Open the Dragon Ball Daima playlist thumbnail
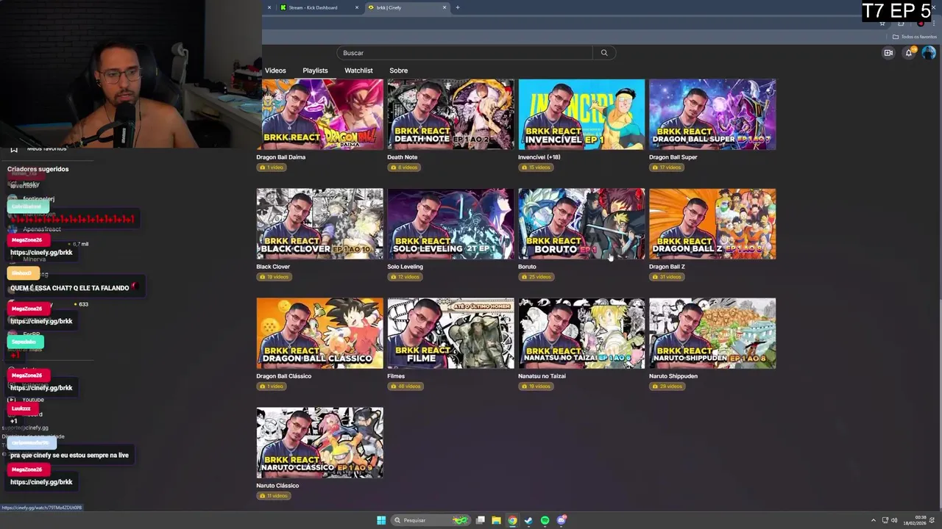The image size is (942, 529). point(319,115)
